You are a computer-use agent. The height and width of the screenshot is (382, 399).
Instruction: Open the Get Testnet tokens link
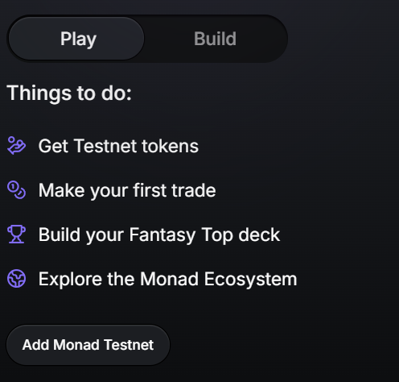click(118, 146)
